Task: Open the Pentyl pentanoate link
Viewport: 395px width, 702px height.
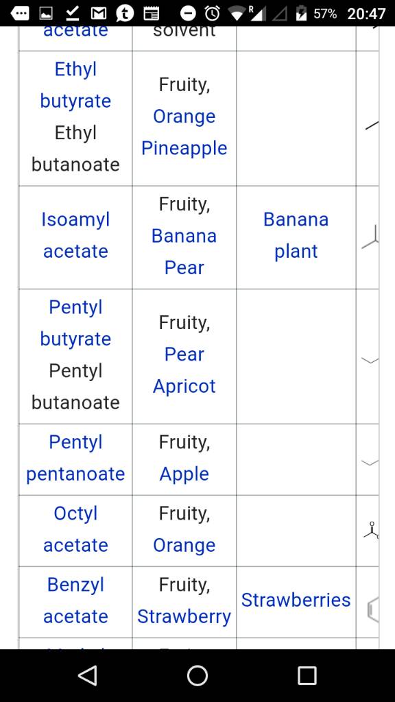Action: point(75,457)
